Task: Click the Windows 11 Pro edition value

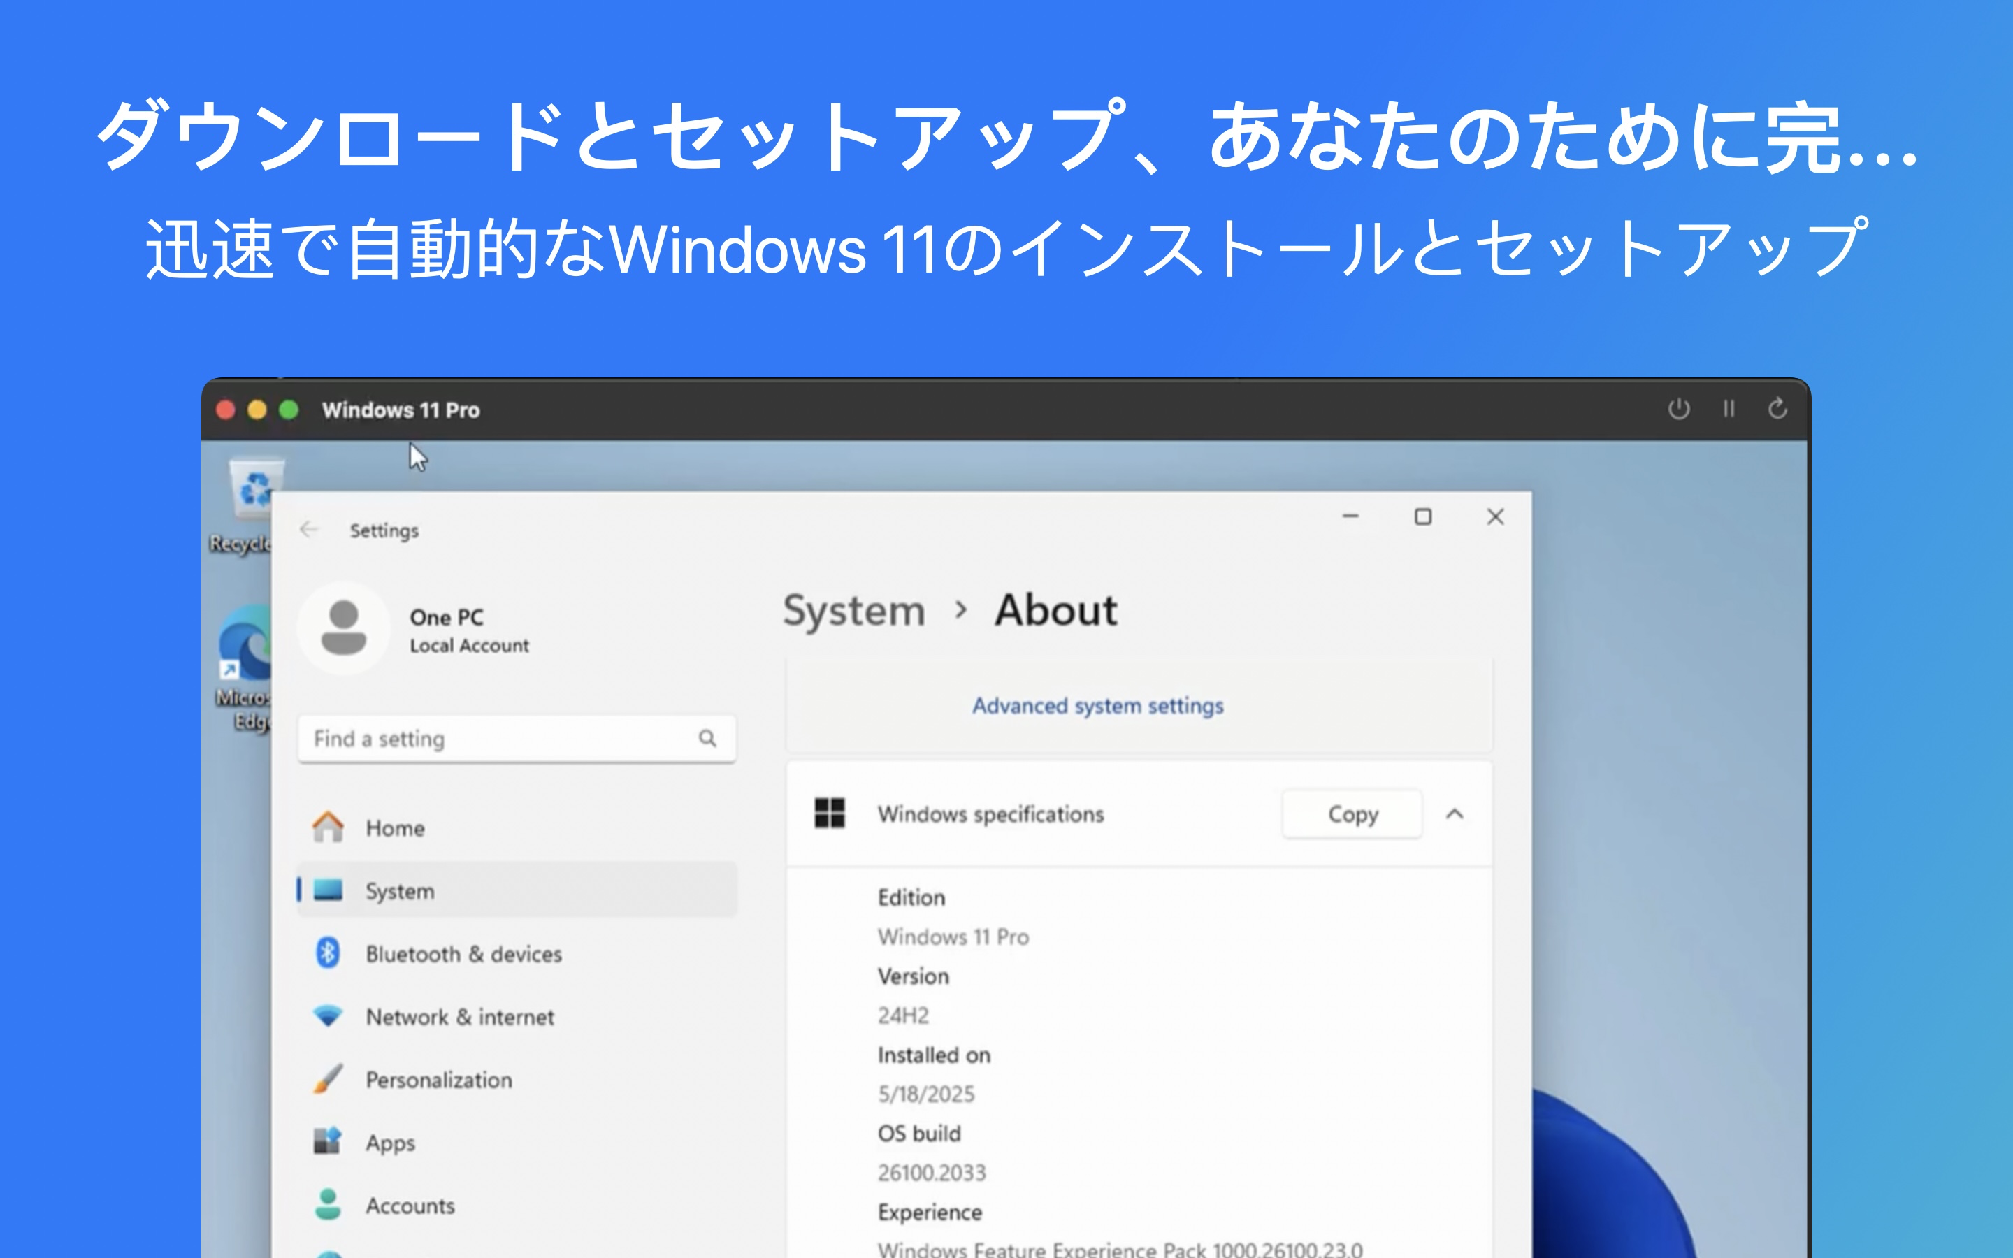Action: pos(953,937)
